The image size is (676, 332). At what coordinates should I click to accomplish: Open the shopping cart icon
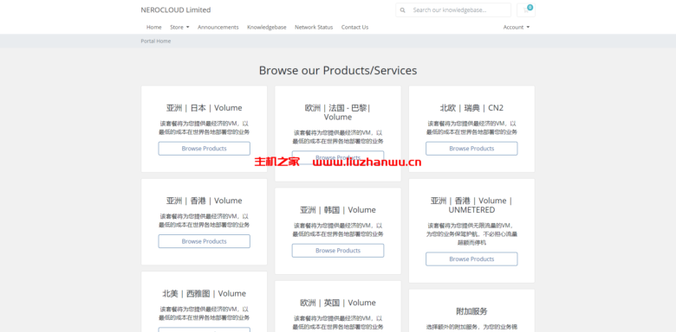[526, 10]
